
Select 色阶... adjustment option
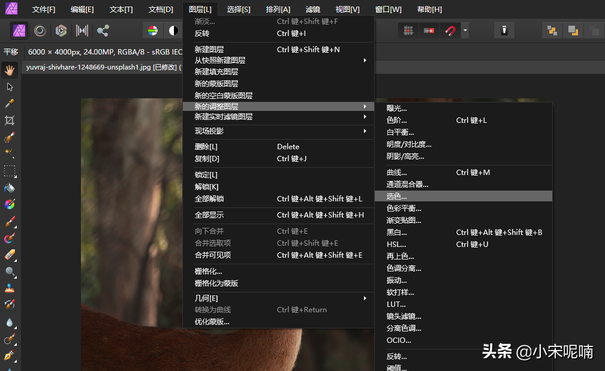[463, 120]
